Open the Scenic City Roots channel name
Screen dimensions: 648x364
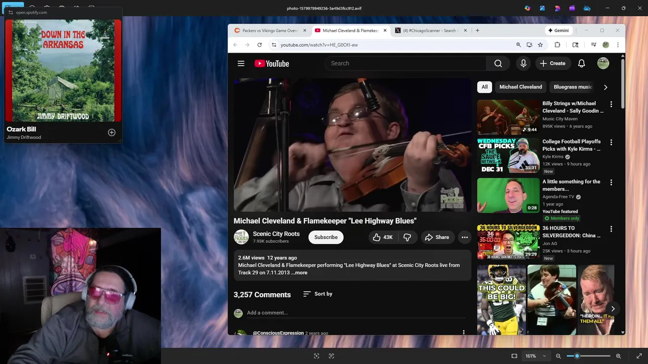click(x=276, y=234)
